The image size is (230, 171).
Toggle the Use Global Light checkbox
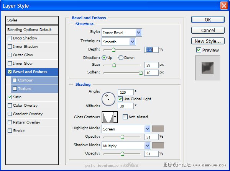[x=120, y=99]
